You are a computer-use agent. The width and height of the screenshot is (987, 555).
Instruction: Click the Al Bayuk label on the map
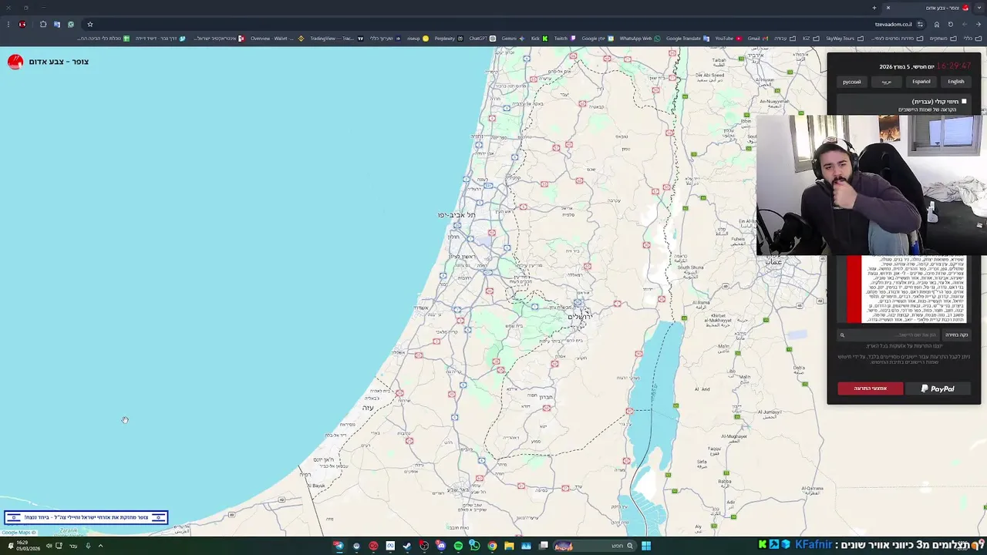317,486
